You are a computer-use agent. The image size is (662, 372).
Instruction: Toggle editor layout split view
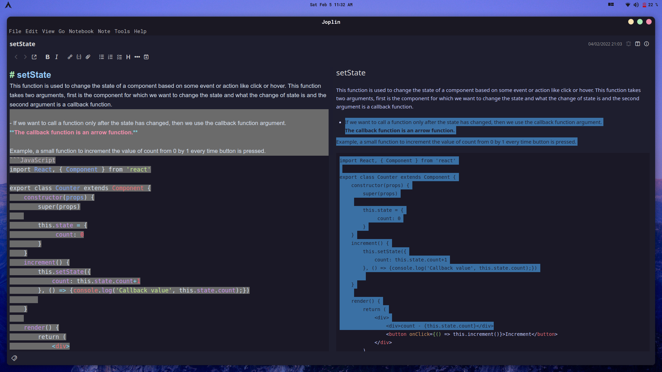click(x=638, y=44)
